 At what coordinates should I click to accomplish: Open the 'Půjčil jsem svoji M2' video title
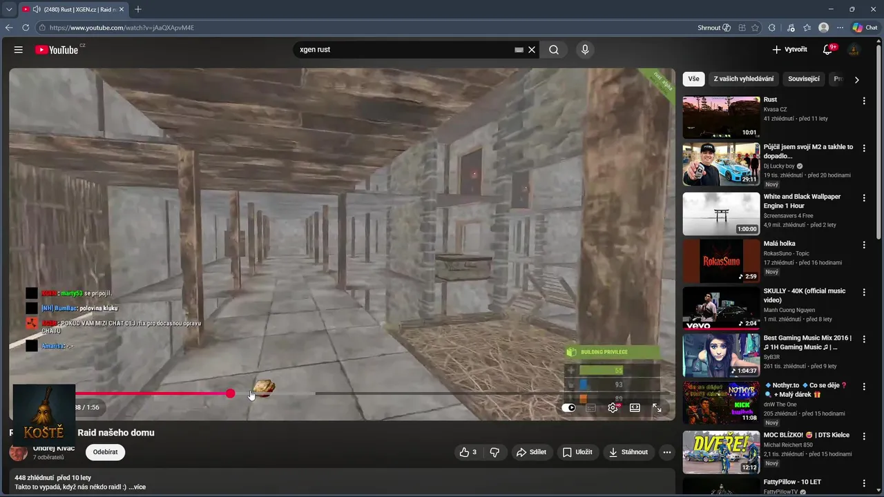808,151
